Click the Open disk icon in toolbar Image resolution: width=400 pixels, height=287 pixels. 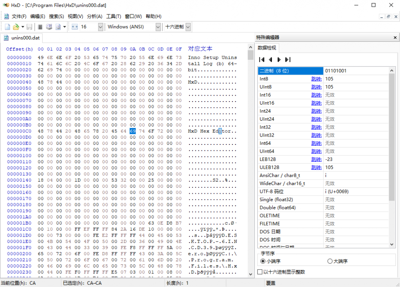[49, 27]
